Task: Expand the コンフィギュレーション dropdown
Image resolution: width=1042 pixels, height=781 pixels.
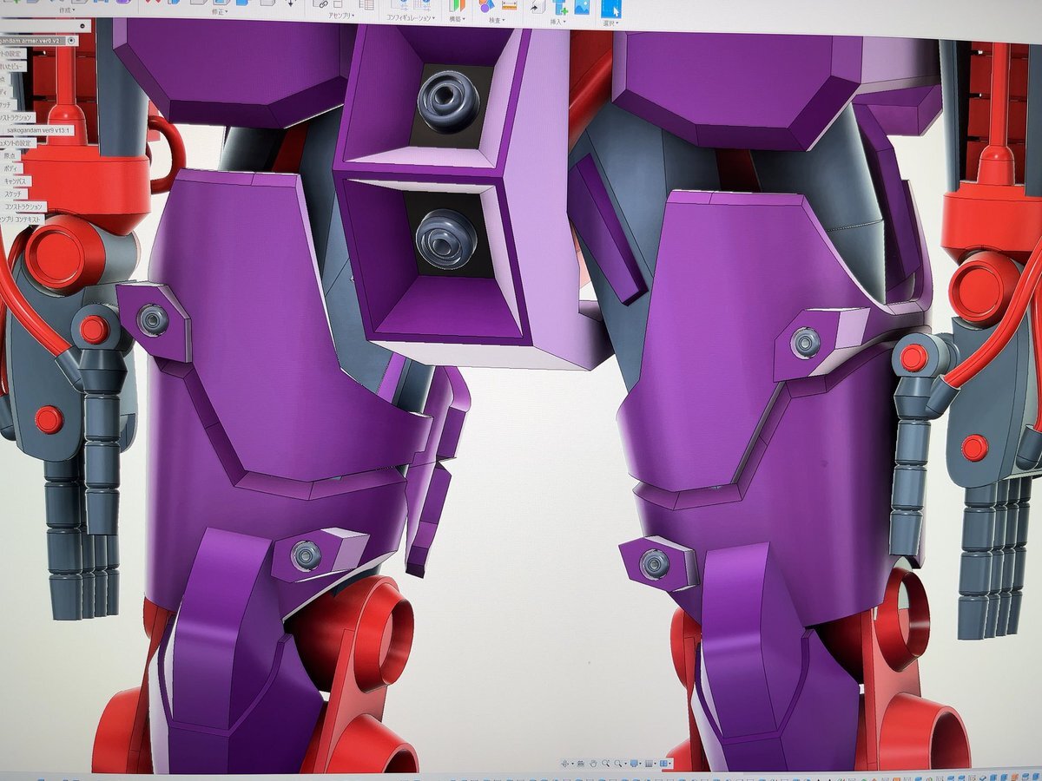Action: tap(410, 18)
